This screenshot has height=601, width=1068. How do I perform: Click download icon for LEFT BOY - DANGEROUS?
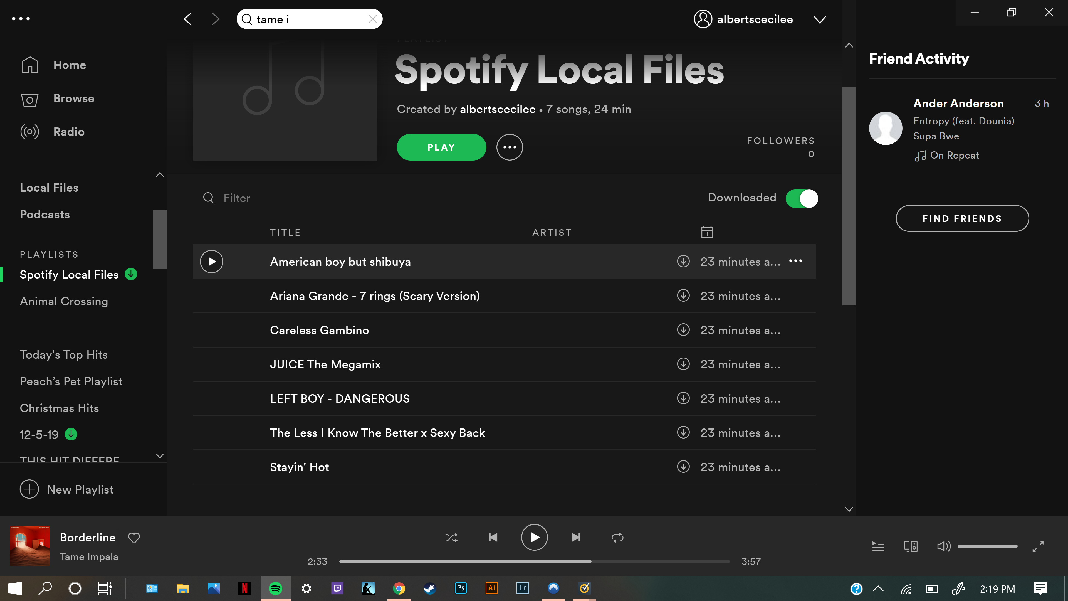(x=683, y=398)
